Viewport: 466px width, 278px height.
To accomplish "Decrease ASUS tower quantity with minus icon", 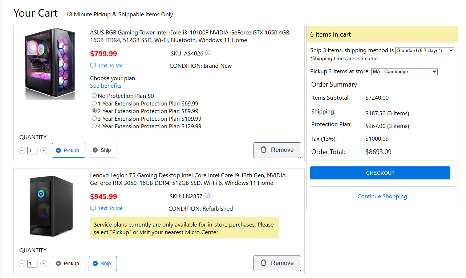I will [x=22, y=150].
